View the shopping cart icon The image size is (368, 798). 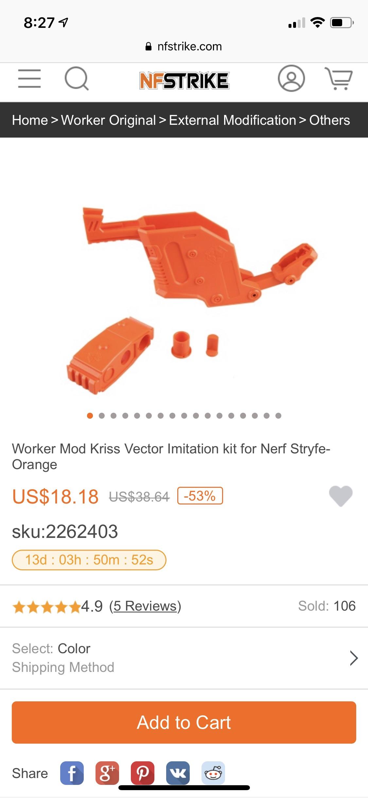339,78
